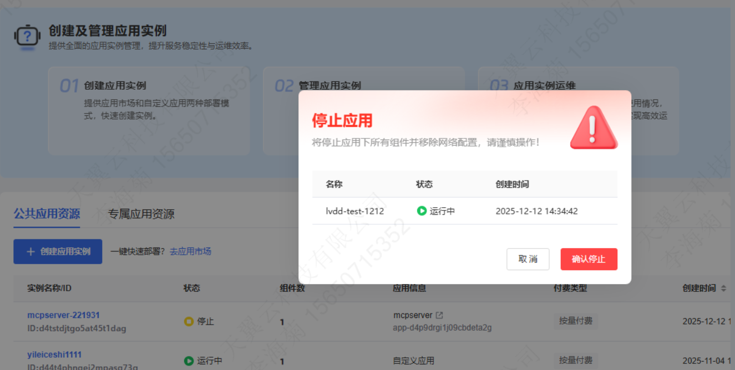
Task: Select the 01 创建应用实例 guide card
Action: pyautogui.click(x=149, y=110)
